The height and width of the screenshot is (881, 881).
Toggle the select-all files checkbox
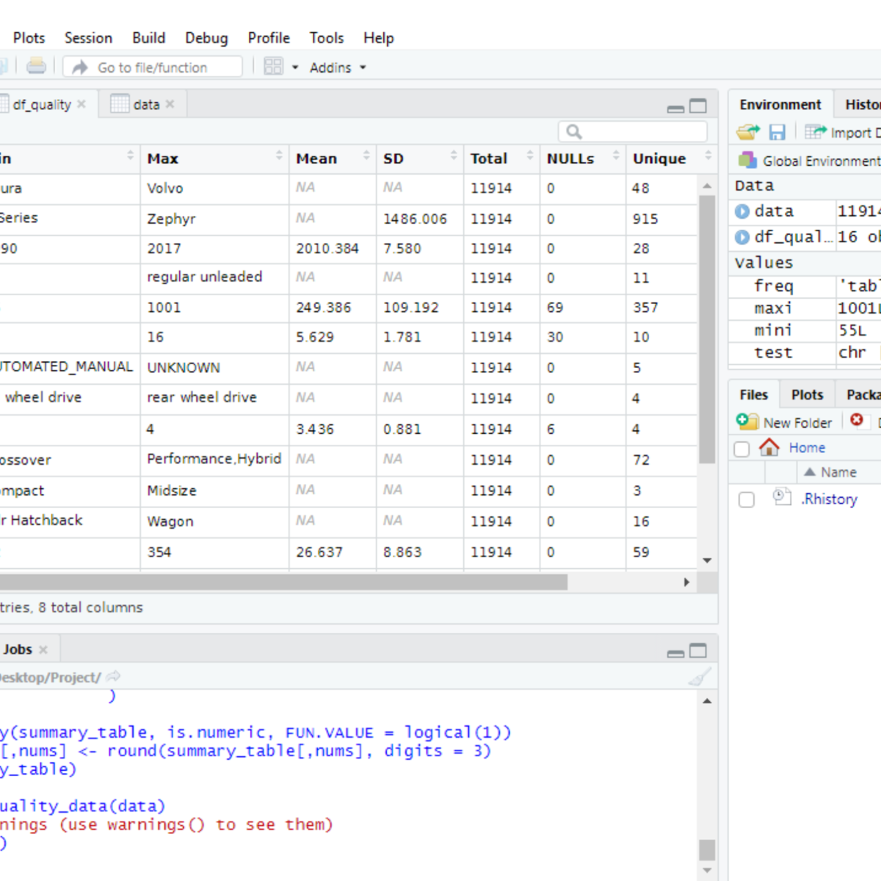point(742,449)
